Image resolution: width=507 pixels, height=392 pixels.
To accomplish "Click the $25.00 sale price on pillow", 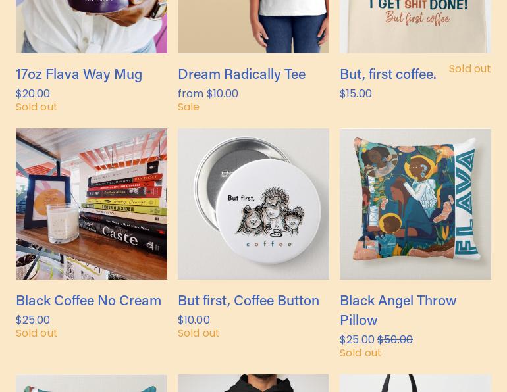I will (x=357, y=339).
